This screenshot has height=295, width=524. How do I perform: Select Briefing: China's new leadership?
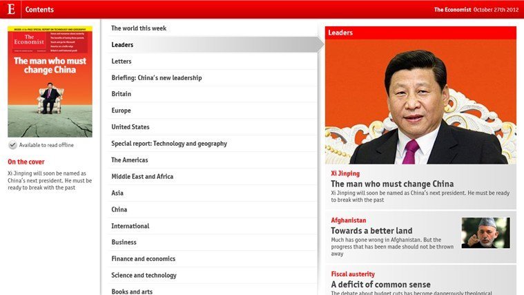(x=213, y=77)
